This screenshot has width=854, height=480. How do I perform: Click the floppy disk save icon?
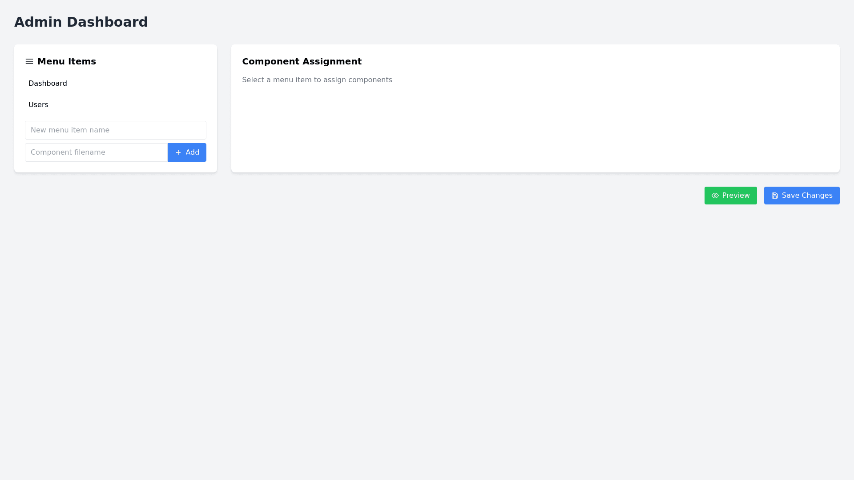775,196
